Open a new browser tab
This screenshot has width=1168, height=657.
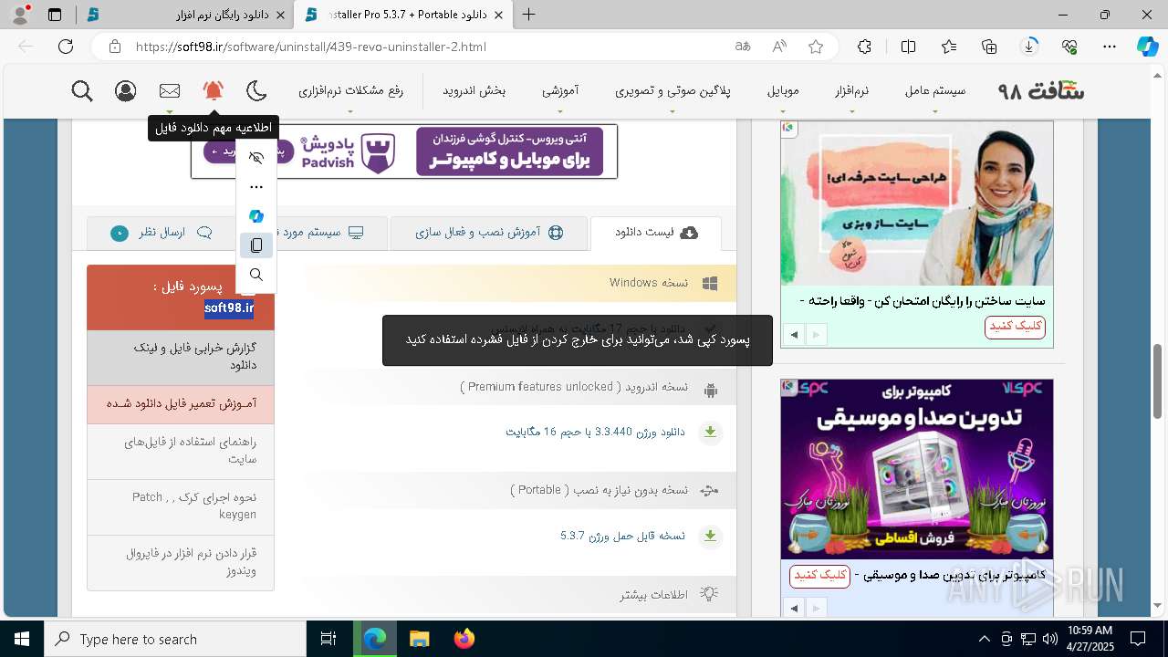point(529,15)
